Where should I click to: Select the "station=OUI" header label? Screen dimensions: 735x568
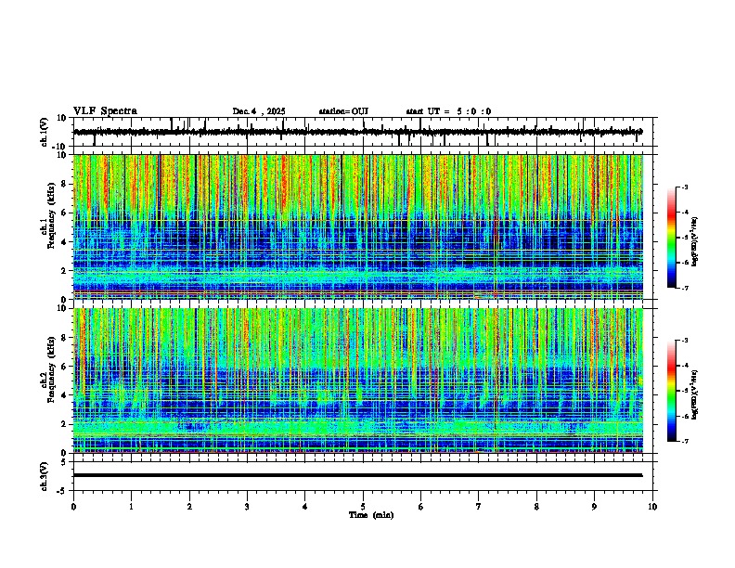coord(343,111)
